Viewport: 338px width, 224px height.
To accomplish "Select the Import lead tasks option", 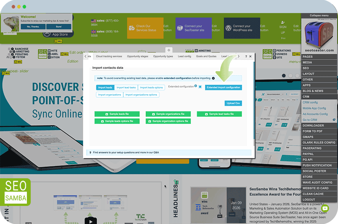I will coord(126,88).
